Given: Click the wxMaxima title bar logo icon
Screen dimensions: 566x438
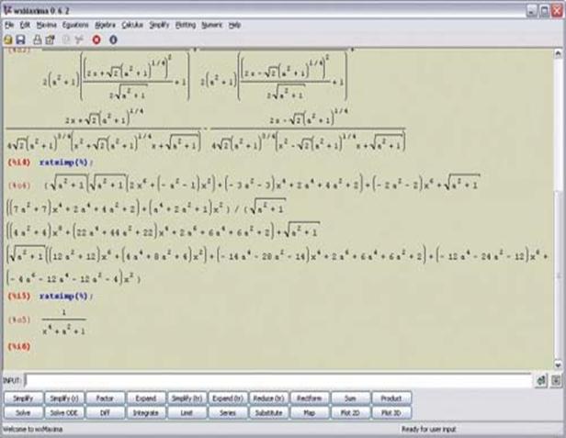Looking at the screenshot, I should click(6, 10).
